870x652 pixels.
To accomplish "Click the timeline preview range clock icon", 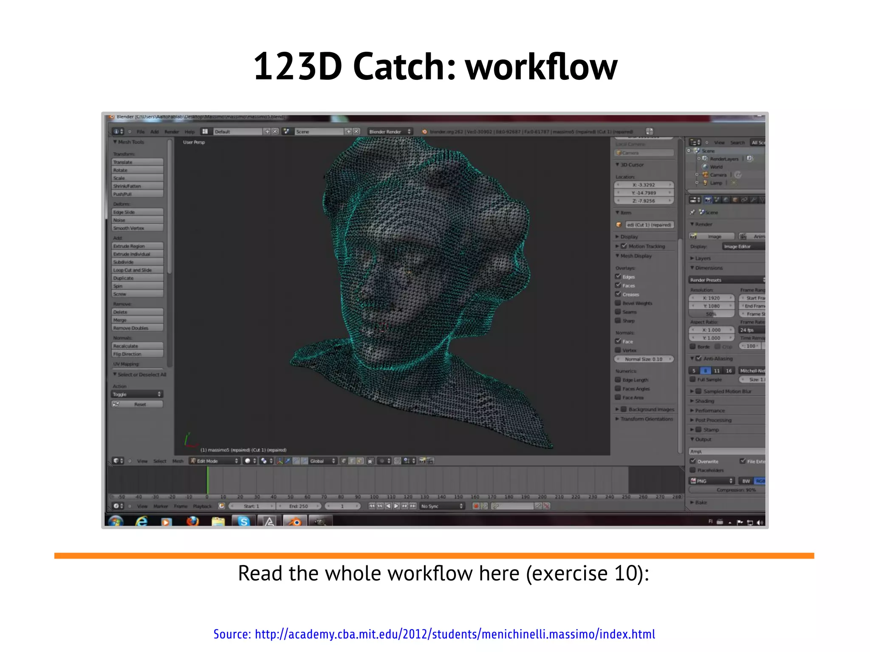I will tap(221, 506).
